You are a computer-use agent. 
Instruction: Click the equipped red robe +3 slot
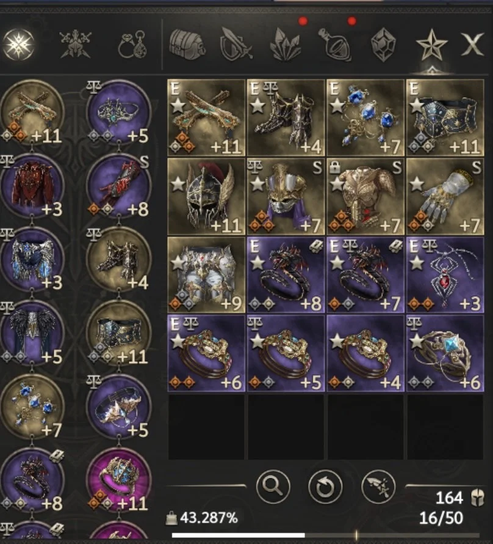click(32, 186)
